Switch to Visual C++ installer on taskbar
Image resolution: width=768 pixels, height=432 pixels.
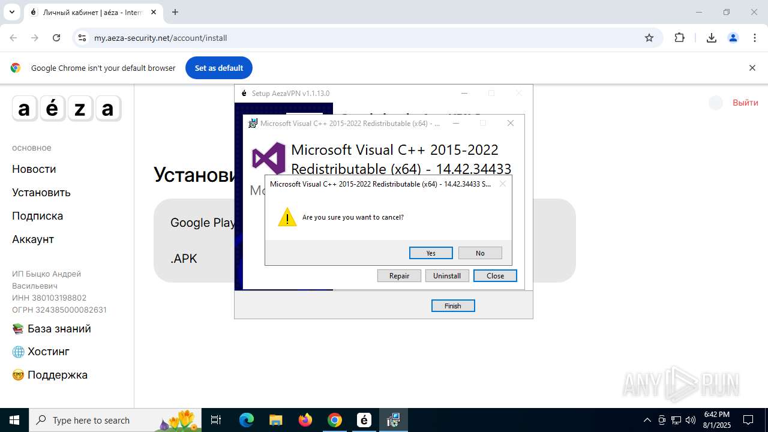[394, 420]
